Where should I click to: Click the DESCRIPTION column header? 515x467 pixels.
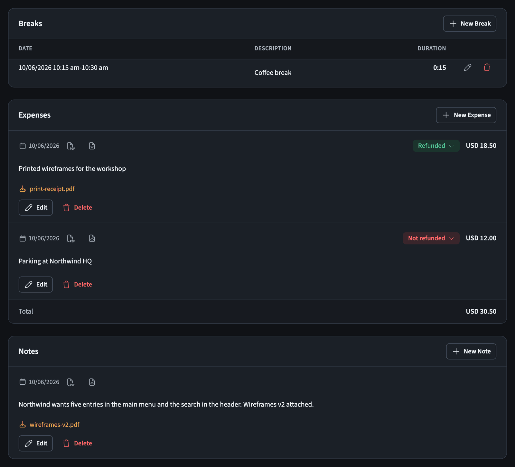click(x=273, y=48)
